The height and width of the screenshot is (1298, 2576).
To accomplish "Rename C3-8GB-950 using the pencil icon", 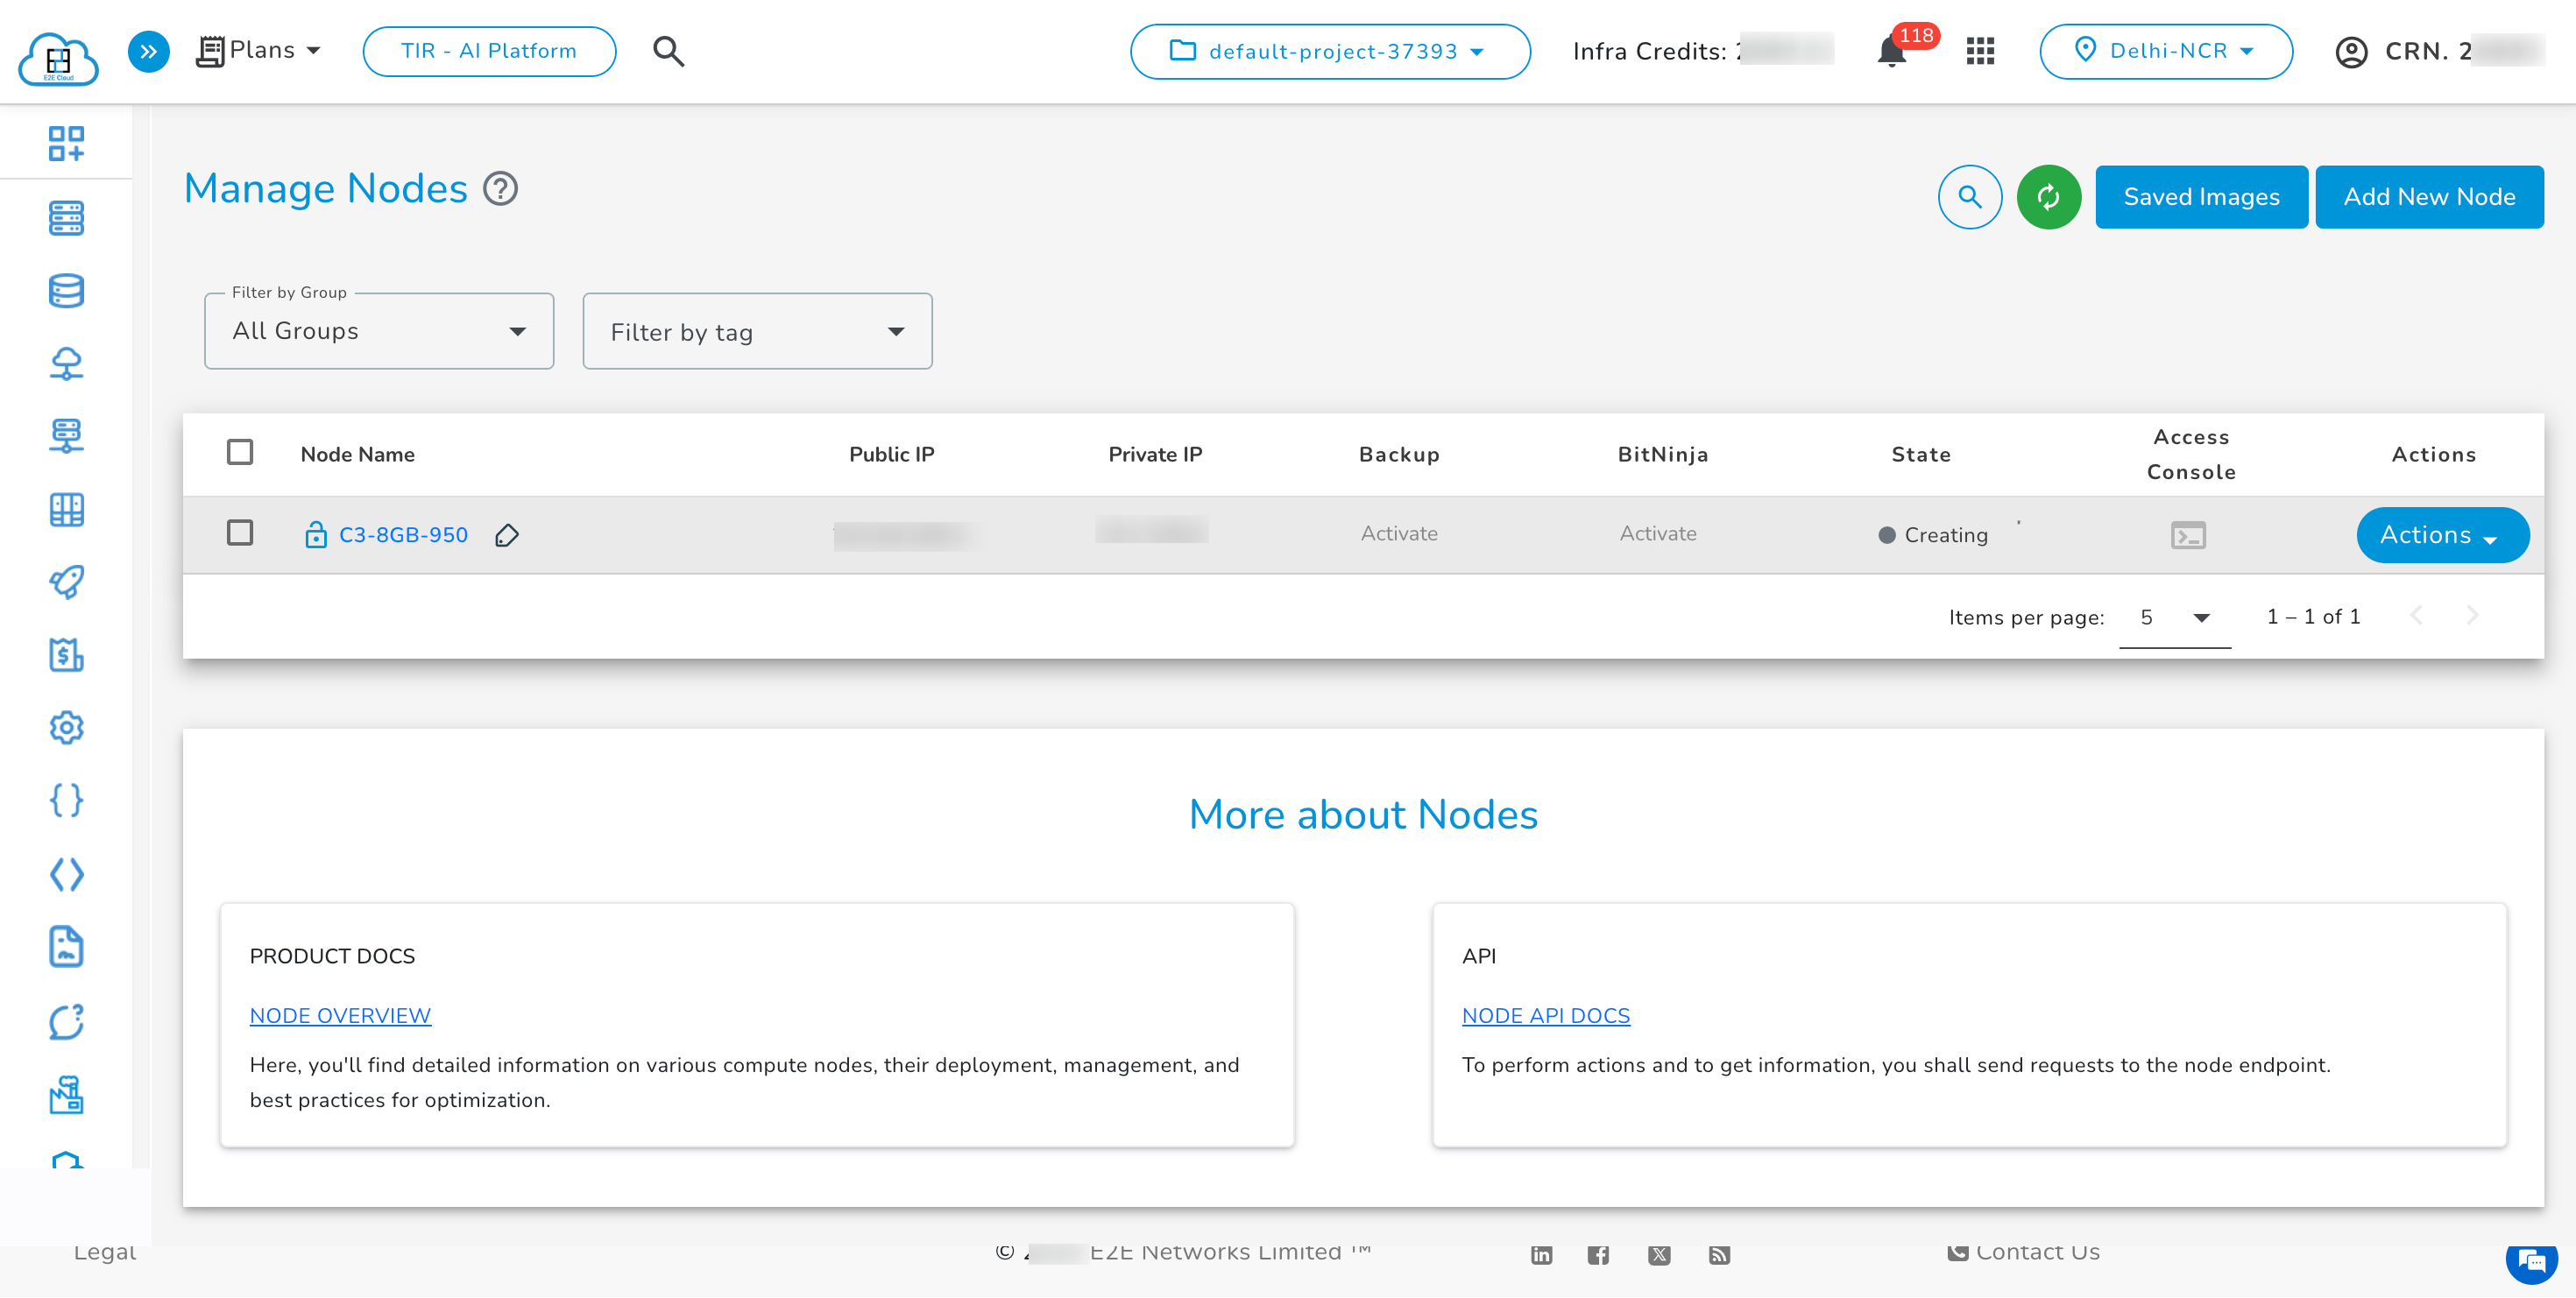I will 507,536.
